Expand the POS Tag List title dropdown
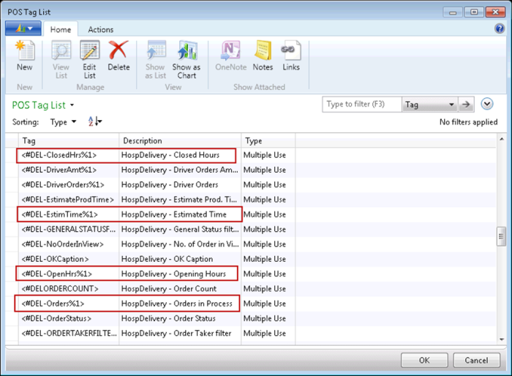 [x=72, y=105]
